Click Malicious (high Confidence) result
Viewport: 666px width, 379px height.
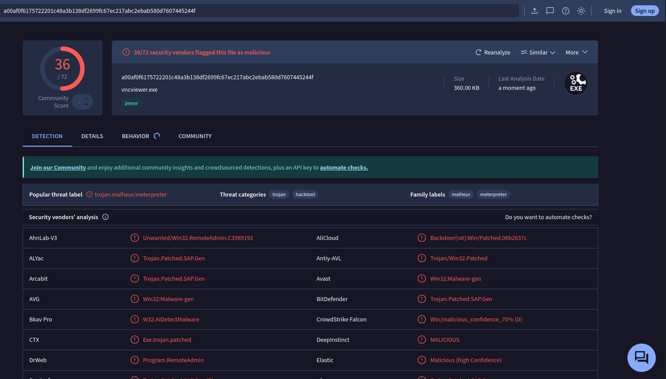pos(466,360)
